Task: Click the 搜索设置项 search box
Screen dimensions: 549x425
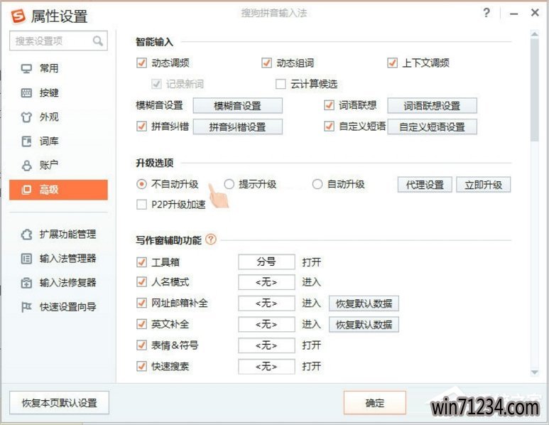Action: pyautogui.click(x=58, y=41)
